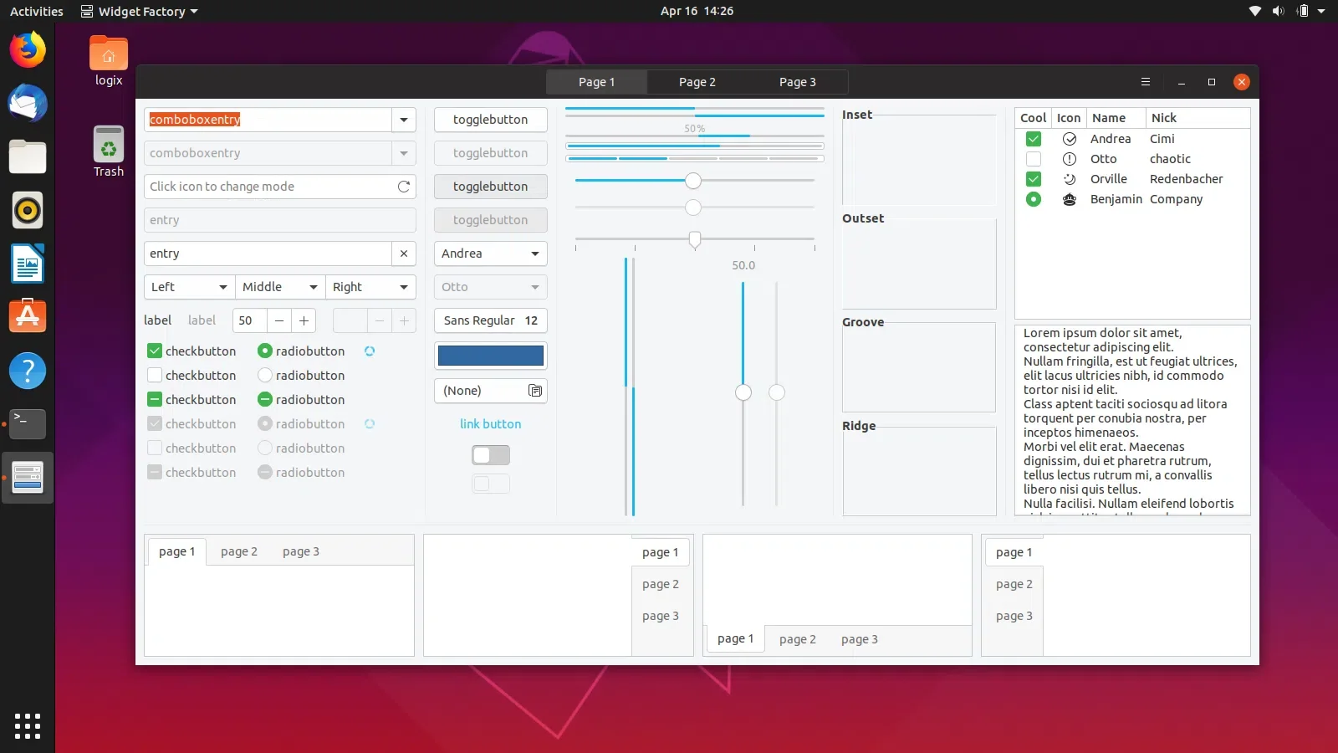Uncheck the first checked checkbutton
Screen dimensions: 1338x753
[x=155, y=351]
